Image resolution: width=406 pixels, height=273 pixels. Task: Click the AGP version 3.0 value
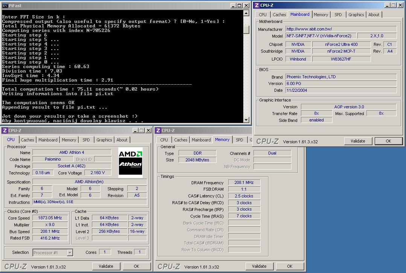pyautogui.click(x=349, y=106)
